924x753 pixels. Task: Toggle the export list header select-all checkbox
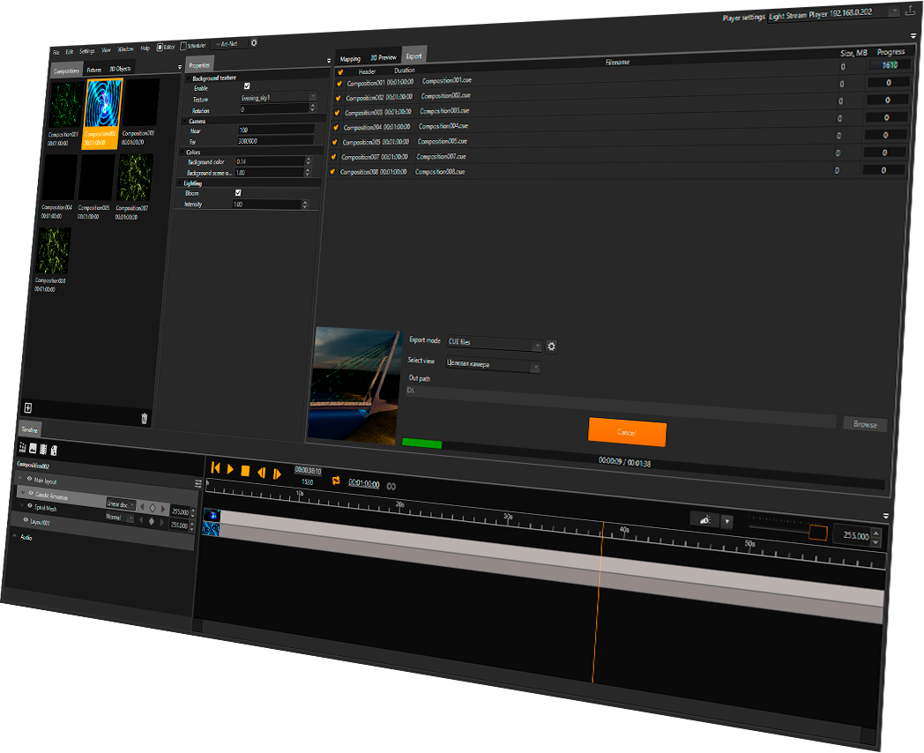[340, 72]
